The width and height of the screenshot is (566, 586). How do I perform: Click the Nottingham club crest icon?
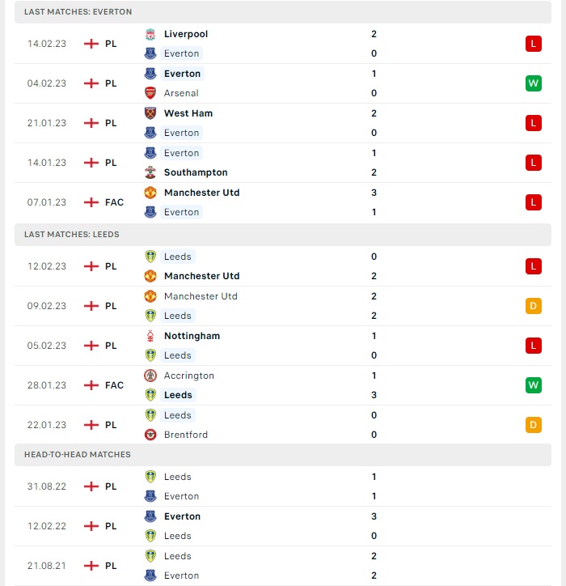point(150,336)
